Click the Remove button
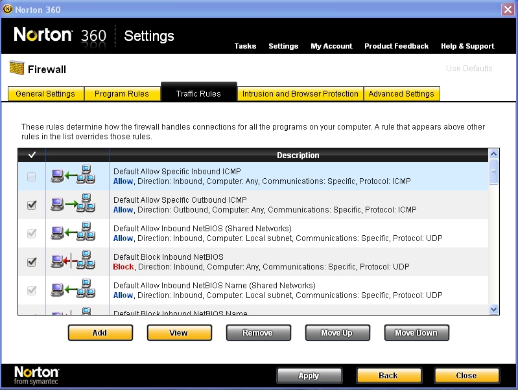Image resolution: width=518 pixels, height=390 pixels. pos(258,332)
